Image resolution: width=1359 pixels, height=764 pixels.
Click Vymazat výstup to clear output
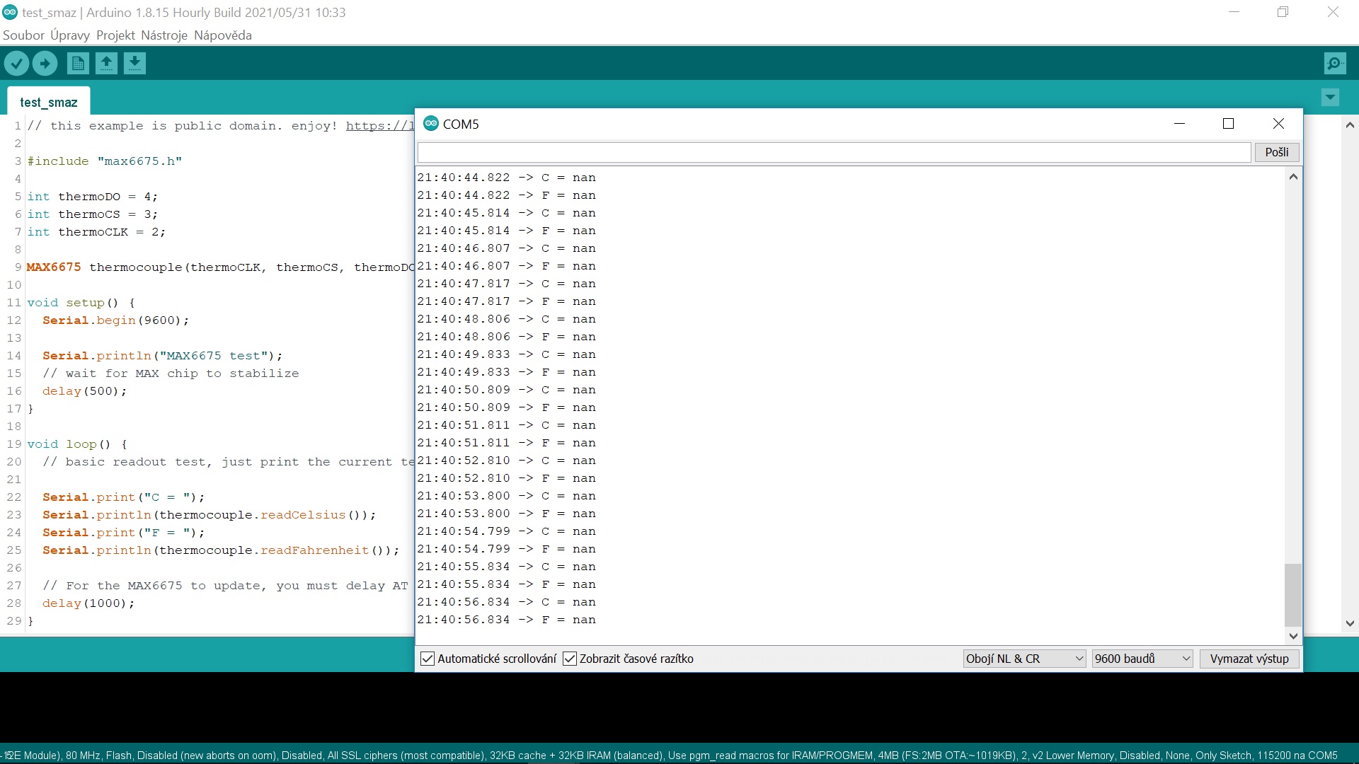click(x=1249, y=659)
